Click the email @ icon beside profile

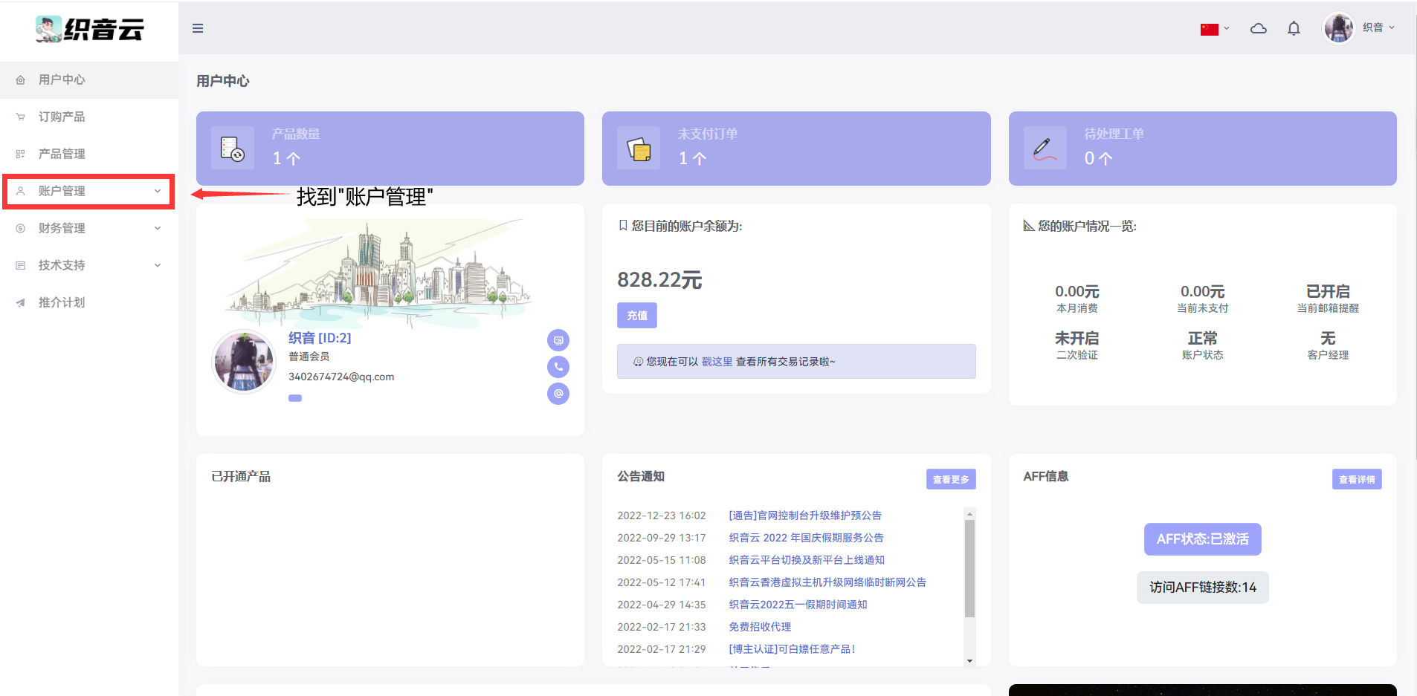pos(558,394)
